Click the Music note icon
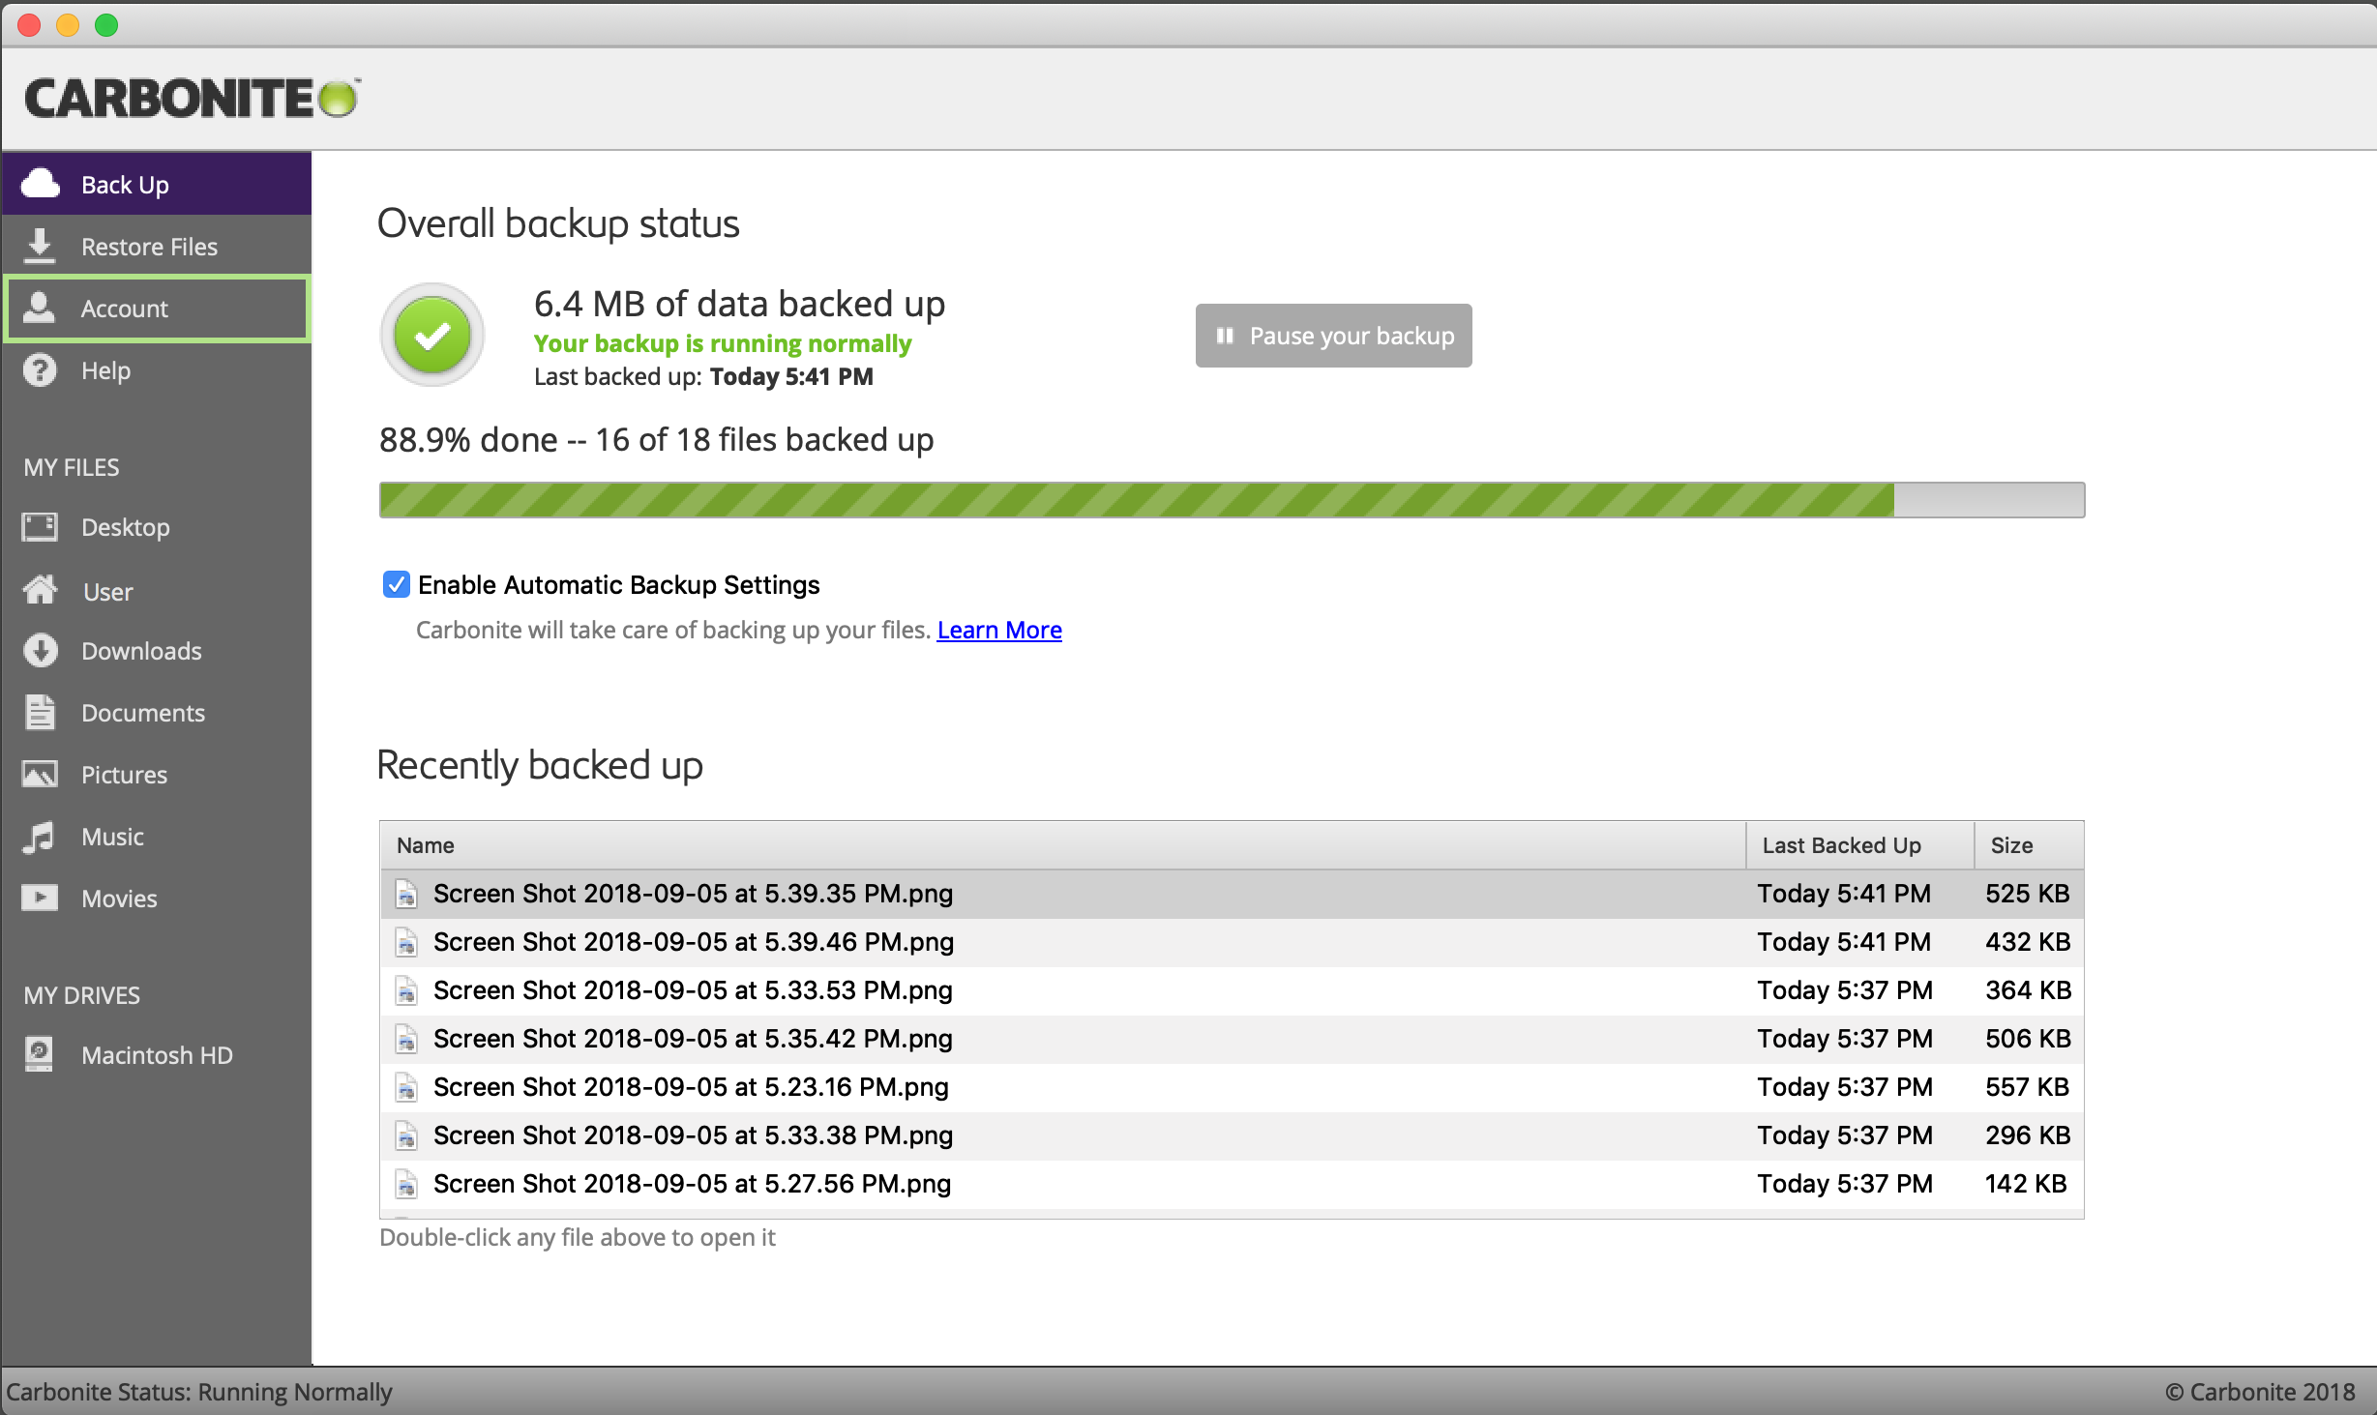Image resolution: width=2377 pixels, height=1415 pixels. coord(40,836)
